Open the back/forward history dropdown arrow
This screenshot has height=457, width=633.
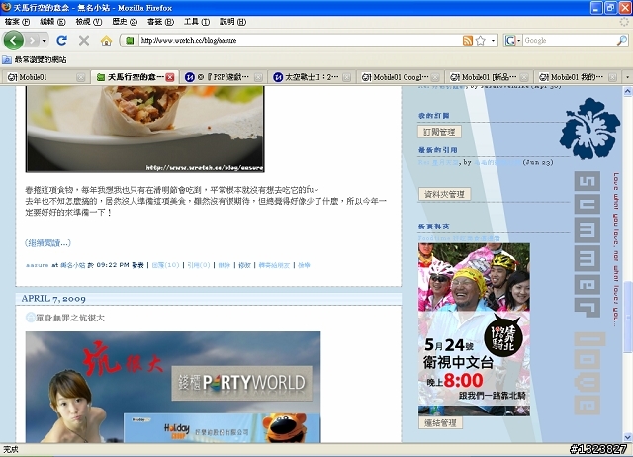coord(44,40)
